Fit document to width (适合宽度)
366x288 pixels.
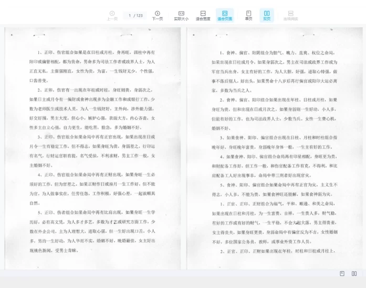click(203, 15)
